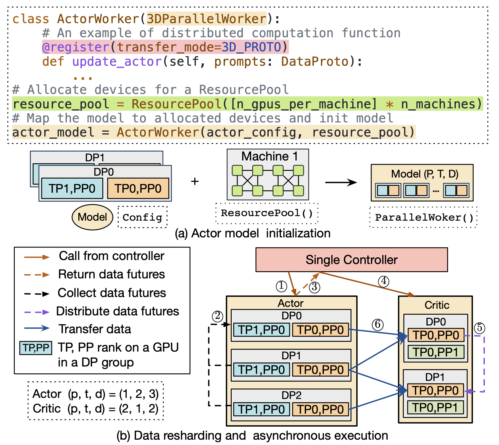Click the ResourcePool() label box

(267, 213)
